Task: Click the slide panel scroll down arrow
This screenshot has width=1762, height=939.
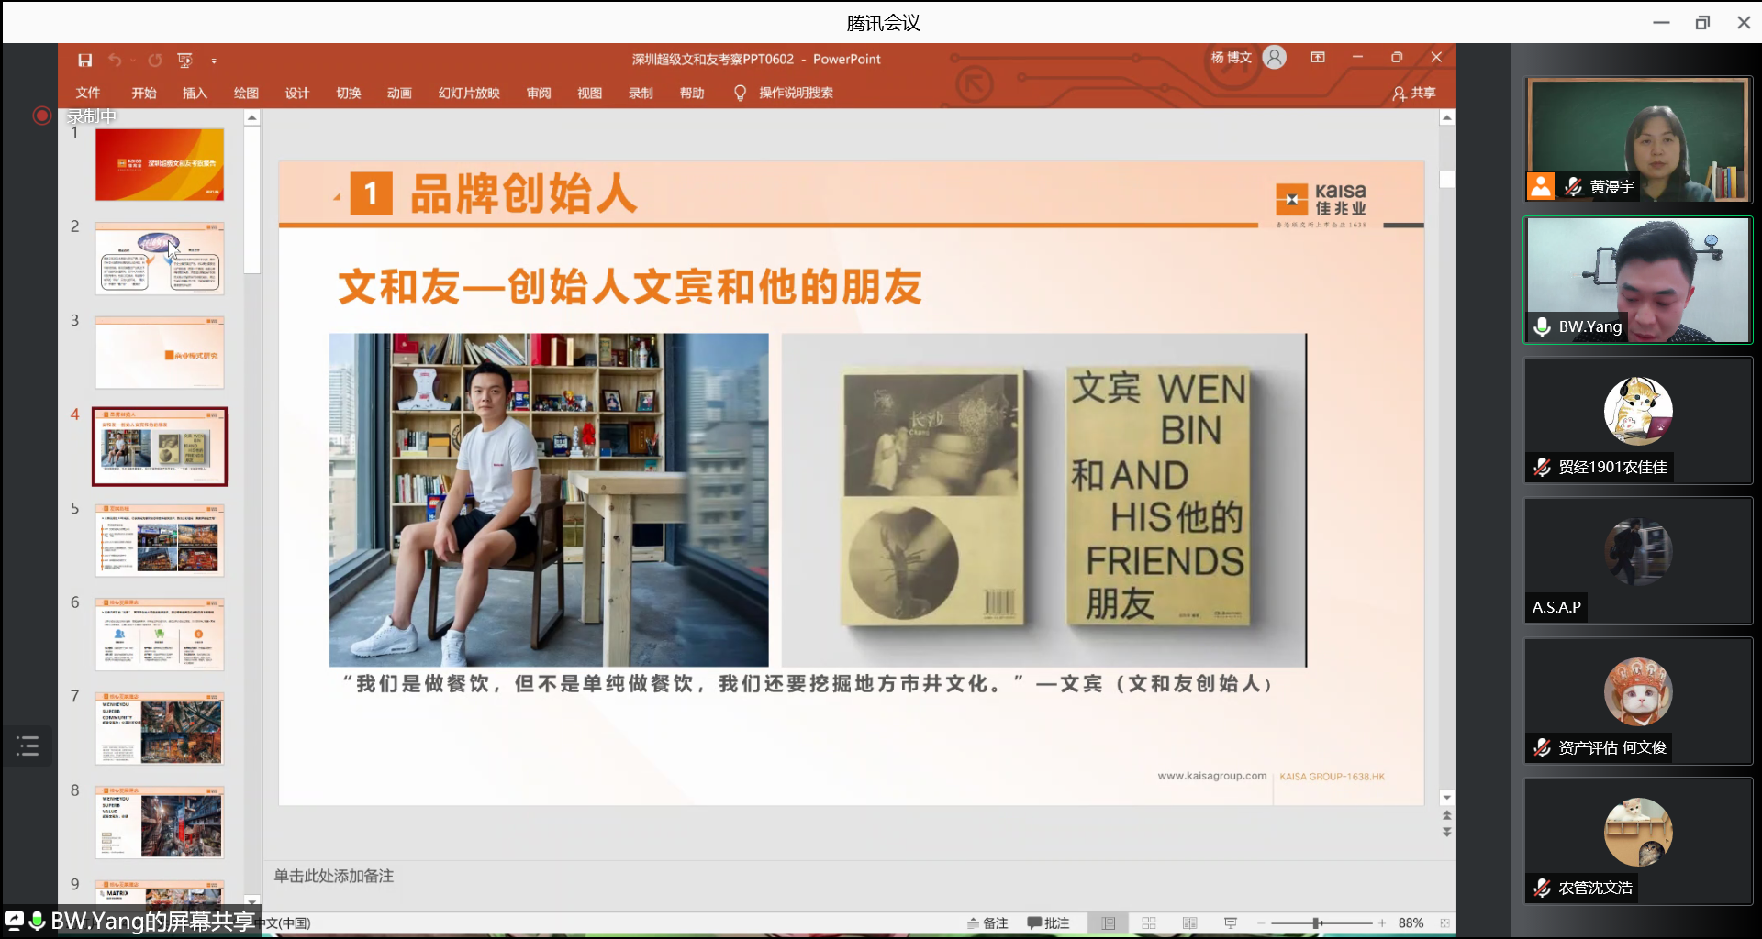Action: 252,902
